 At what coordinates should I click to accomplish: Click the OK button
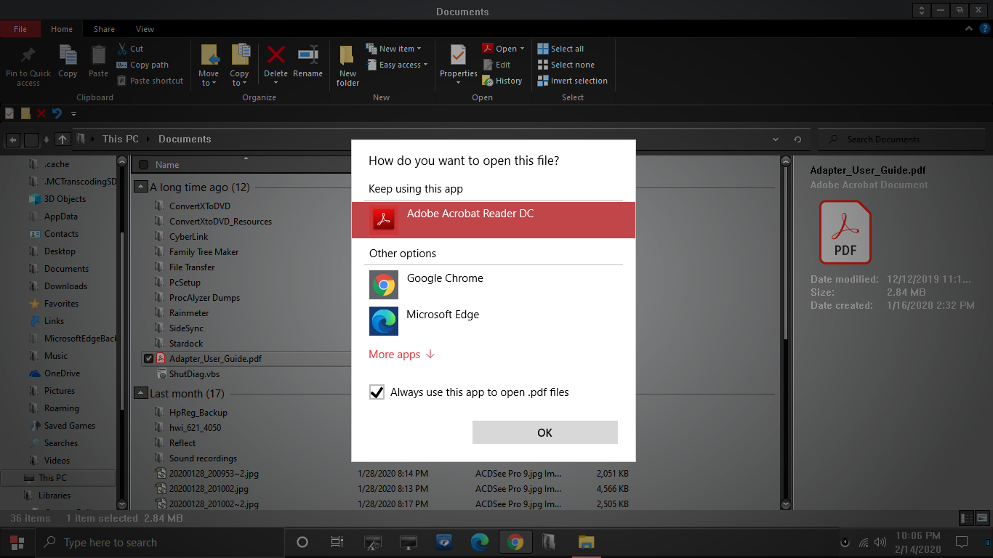coord(544,432)
